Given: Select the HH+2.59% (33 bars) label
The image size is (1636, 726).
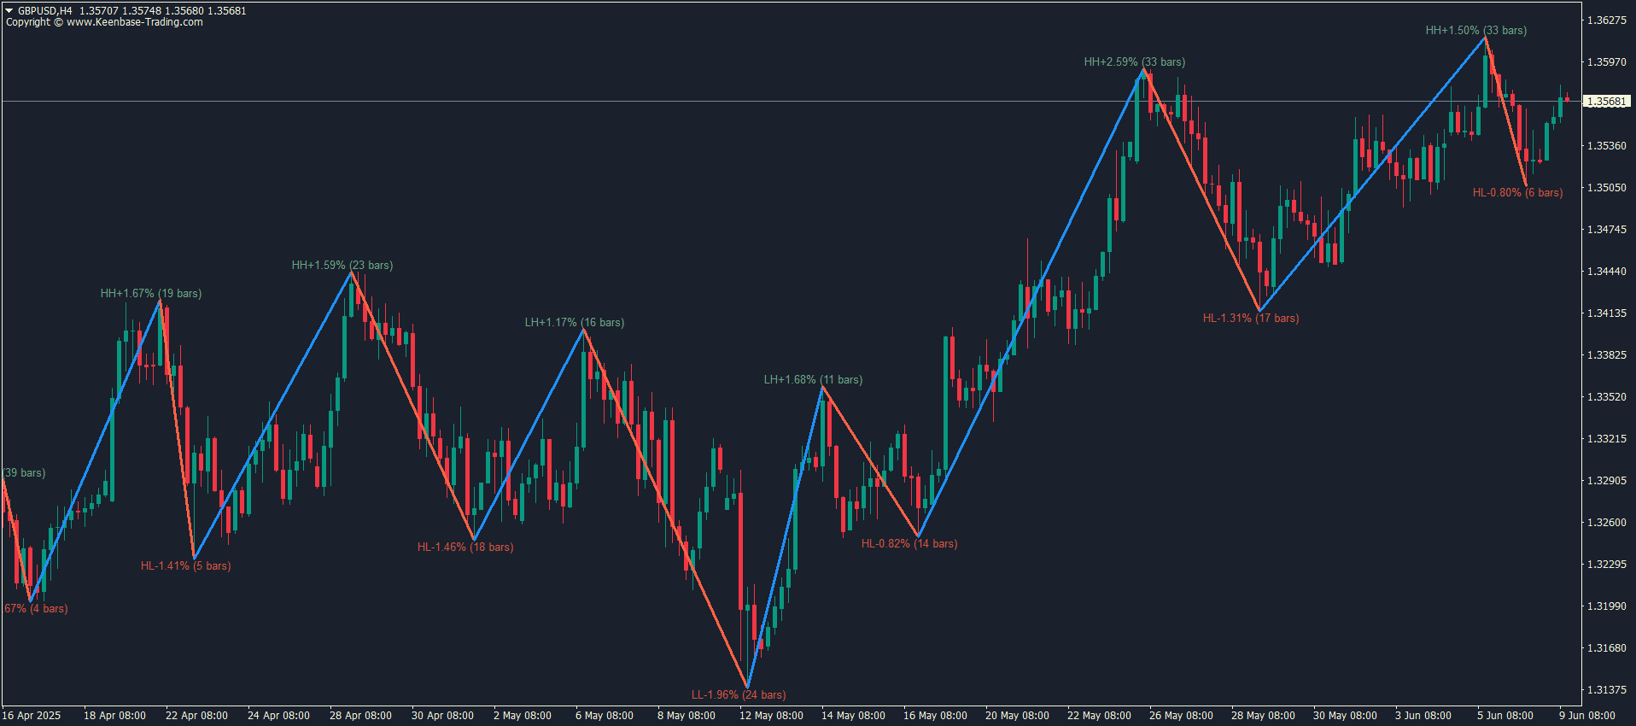Looking at the screenshot, I should [1135, 62].
